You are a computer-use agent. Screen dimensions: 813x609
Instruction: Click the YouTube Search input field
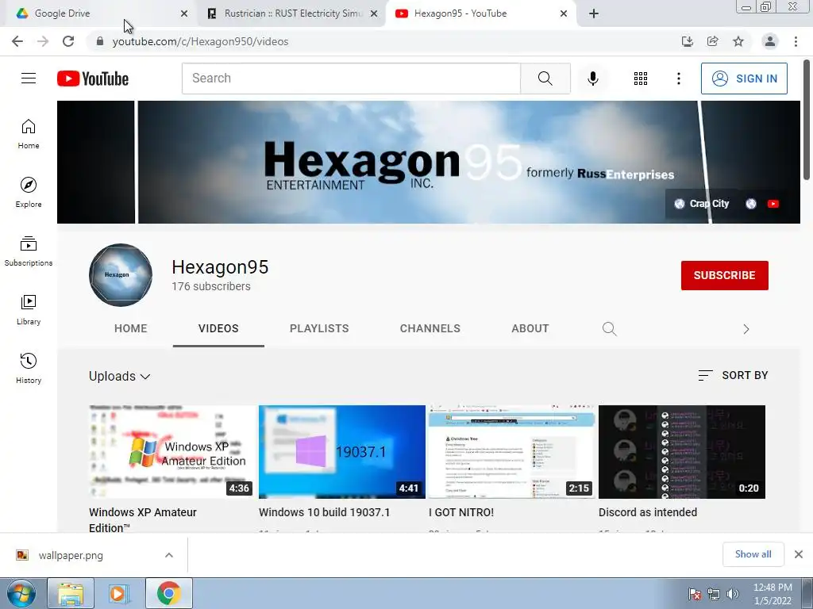351,79
